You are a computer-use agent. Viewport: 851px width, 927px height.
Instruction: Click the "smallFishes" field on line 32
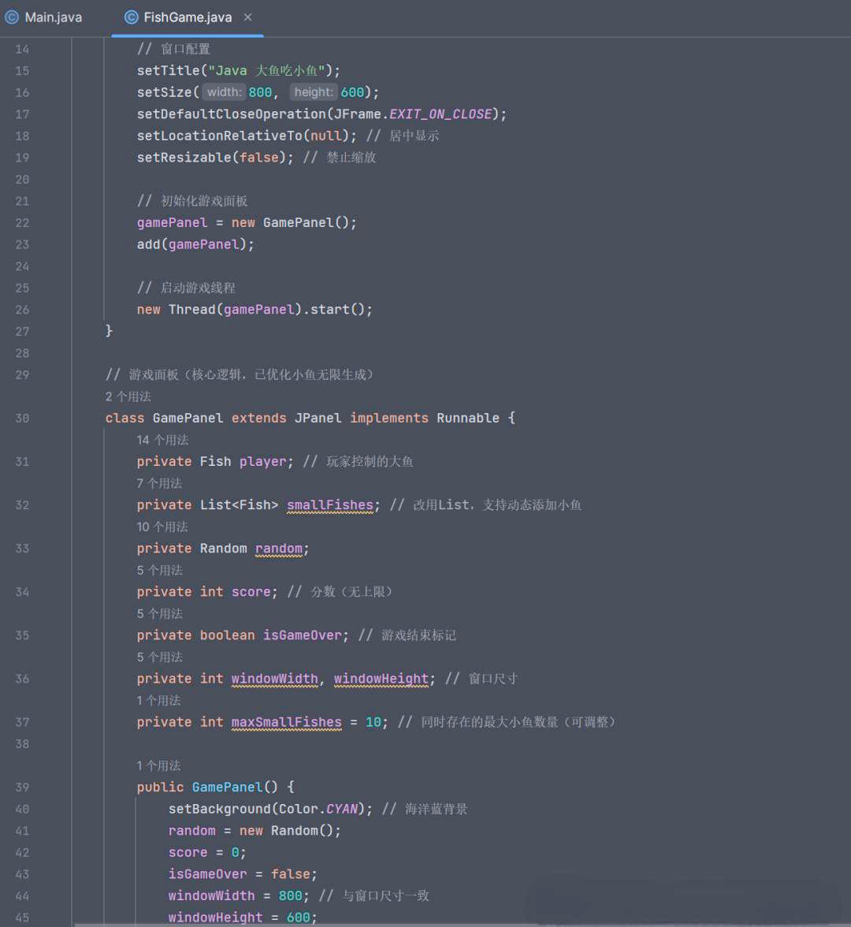[330, 504]
